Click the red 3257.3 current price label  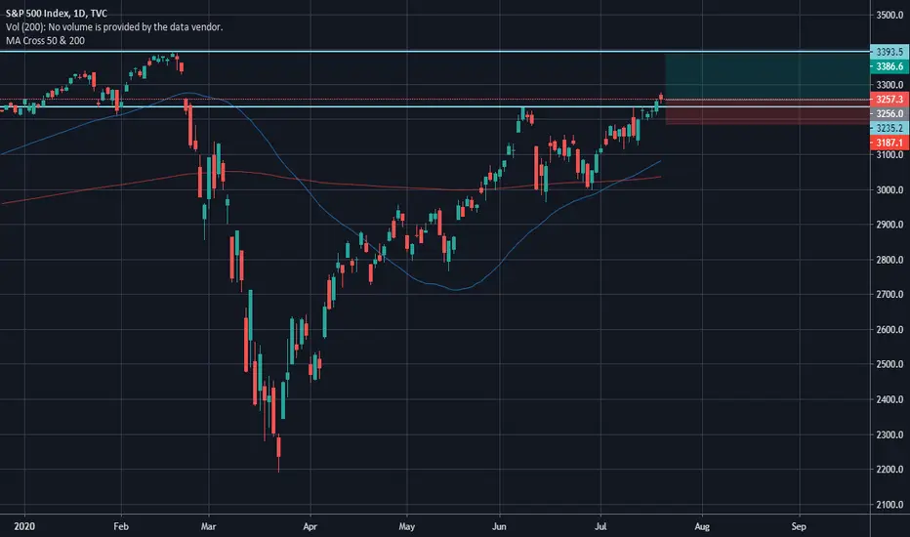(x=889, y=100)
